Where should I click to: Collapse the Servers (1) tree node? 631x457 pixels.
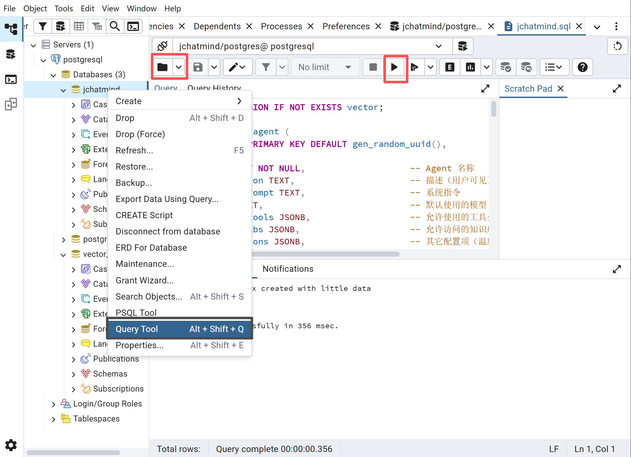pos(33,45)
